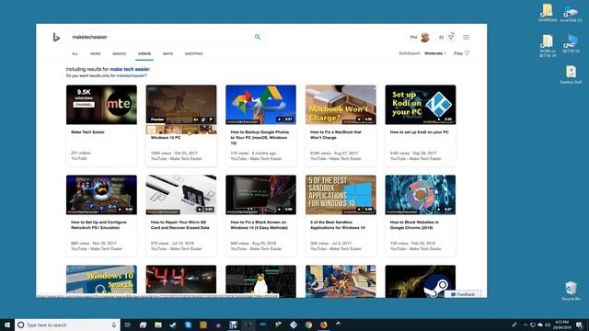Open the rewards trophy icon
The width and height of the screenshot is (589, 331).
coord(451,37)
